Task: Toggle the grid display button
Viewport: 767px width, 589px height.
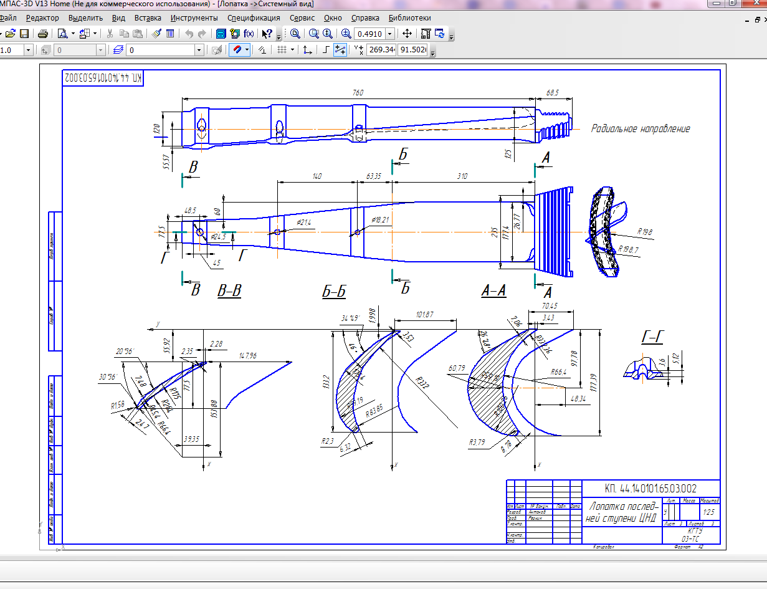Action: point(282,50)
